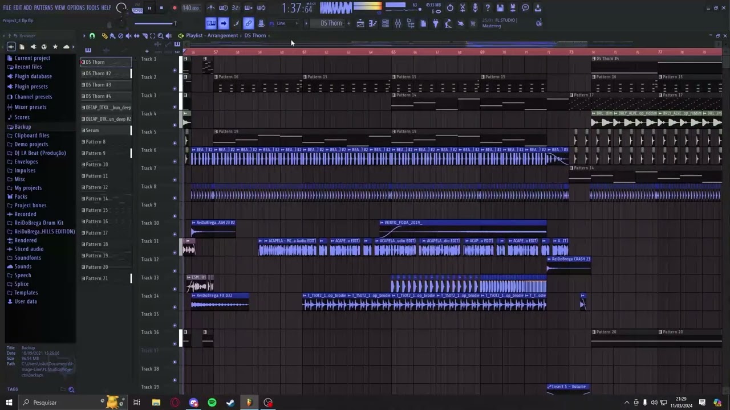Open the EDIT menu
This screenshot has height=410, width=730.
pyautogui.click(x=18, y=8)
